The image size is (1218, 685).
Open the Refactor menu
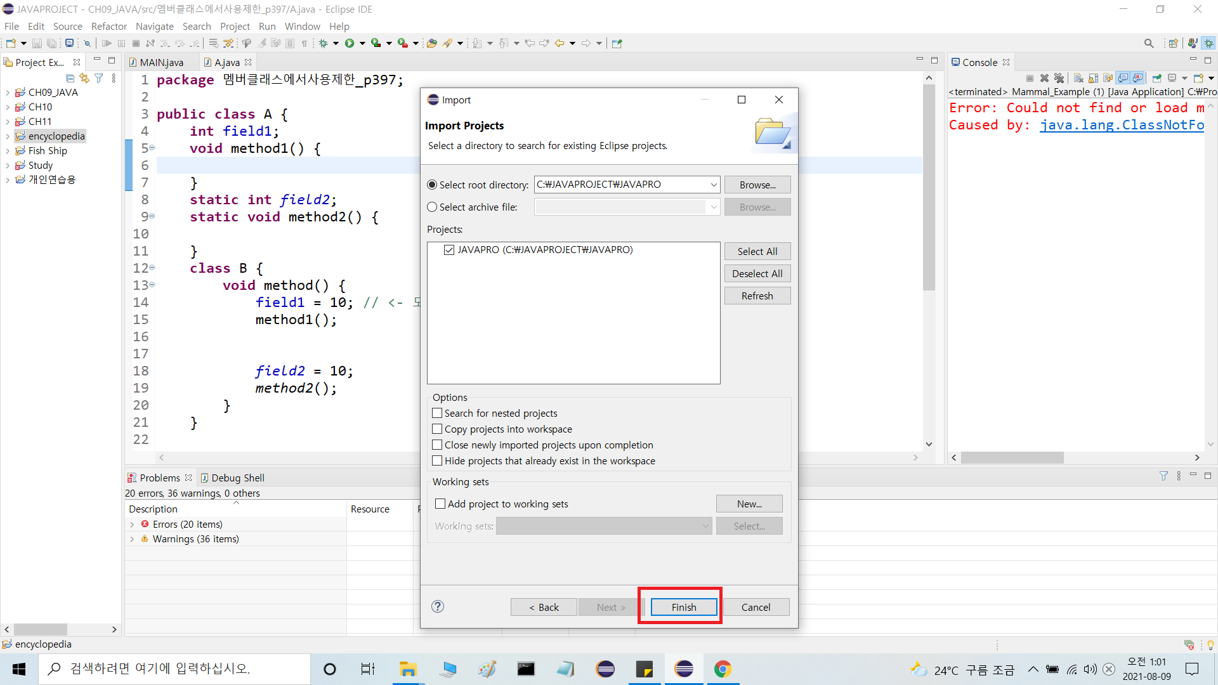(x=108, y=26)
